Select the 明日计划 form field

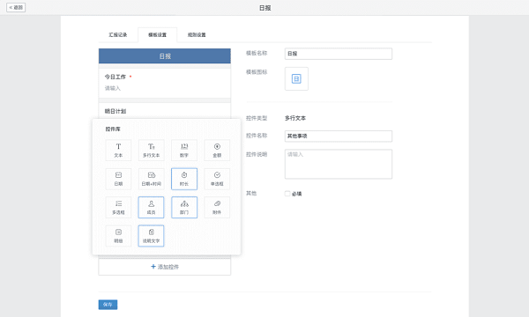pyautogui.click(x=165, y=111)
